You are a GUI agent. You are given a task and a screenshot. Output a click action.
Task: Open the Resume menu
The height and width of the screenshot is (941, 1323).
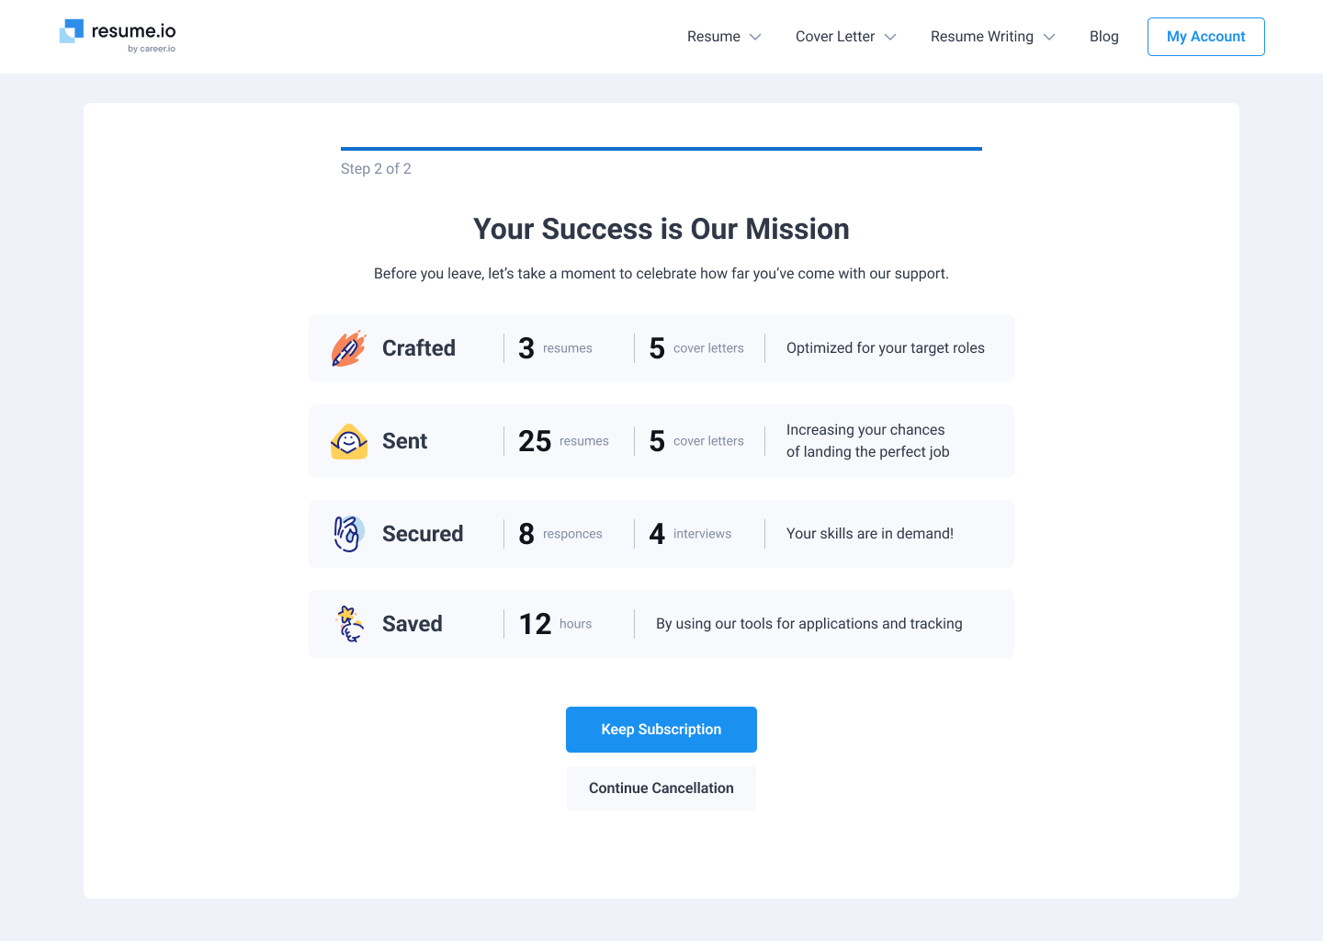click(x=724, y=37)
